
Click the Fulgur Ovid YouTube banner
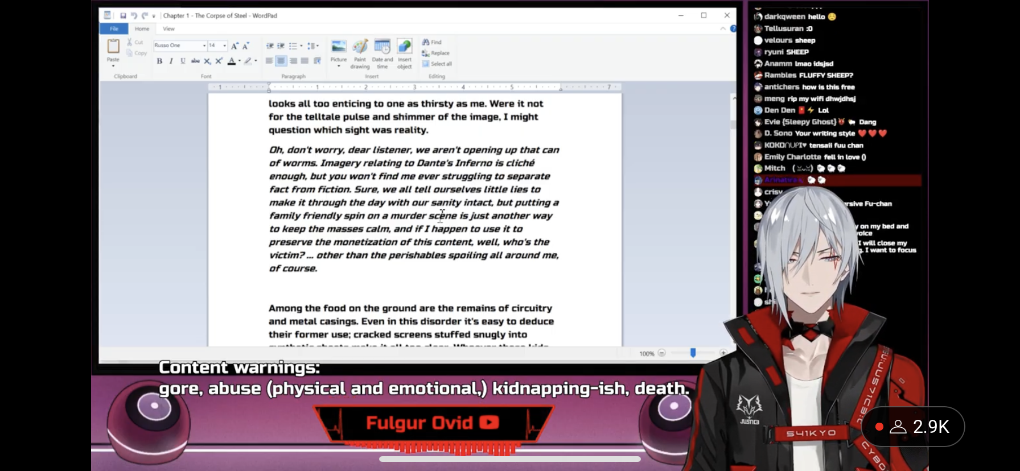pos(433,423)
